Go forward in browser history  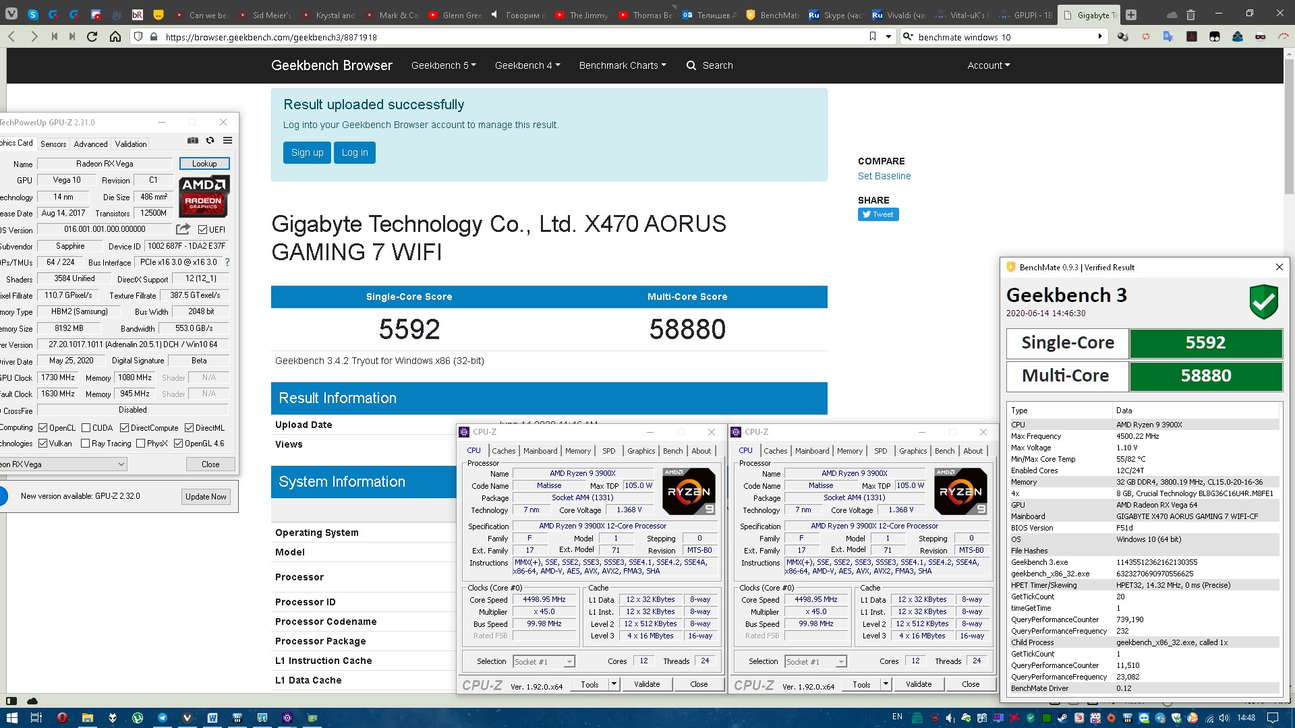pos(34,36)
